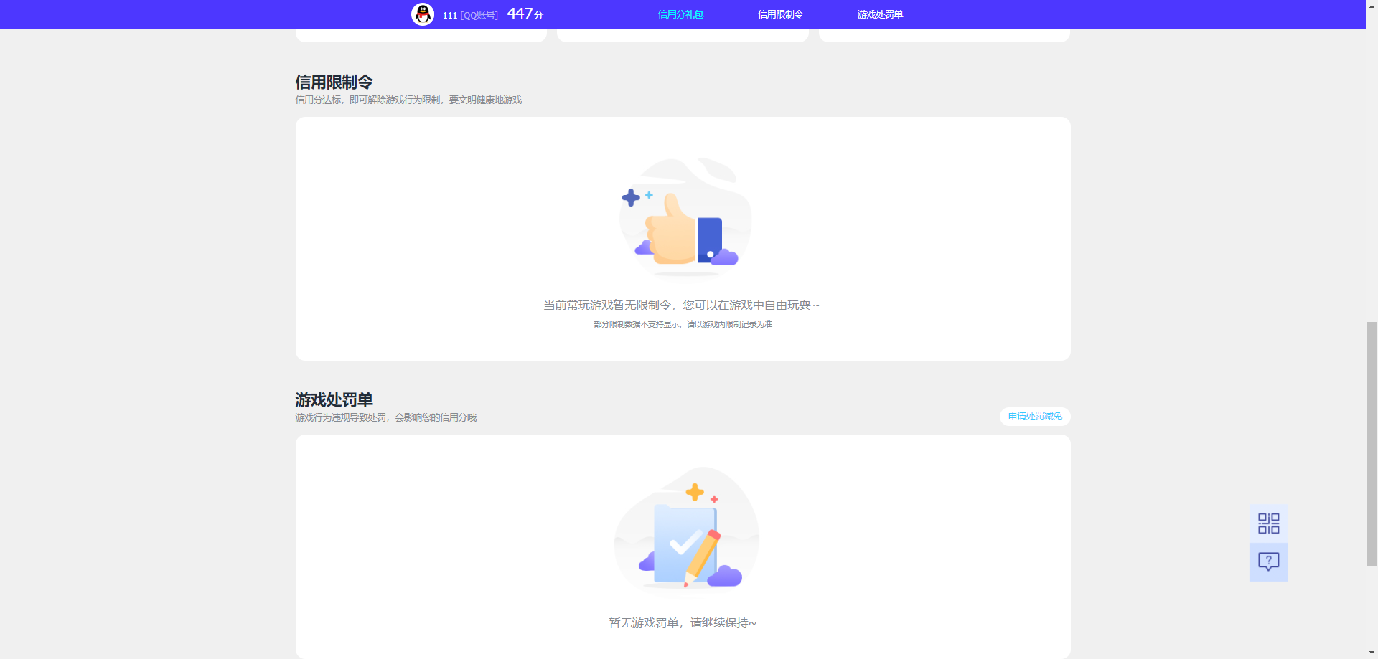Click the checklist pencil illustration in penalty panel
The width and height of the screenshot is (1378, 659).
click(686, 529)
